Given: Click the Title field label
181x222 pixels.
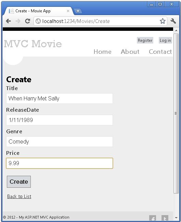Looking at the screenshot, I should 12,88.
